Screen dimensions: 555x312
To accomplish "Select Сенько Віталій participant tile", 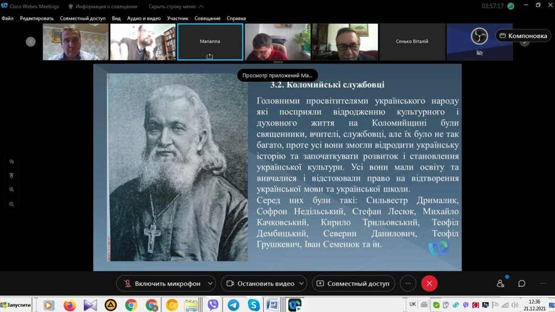I will (x=412, y=42).
